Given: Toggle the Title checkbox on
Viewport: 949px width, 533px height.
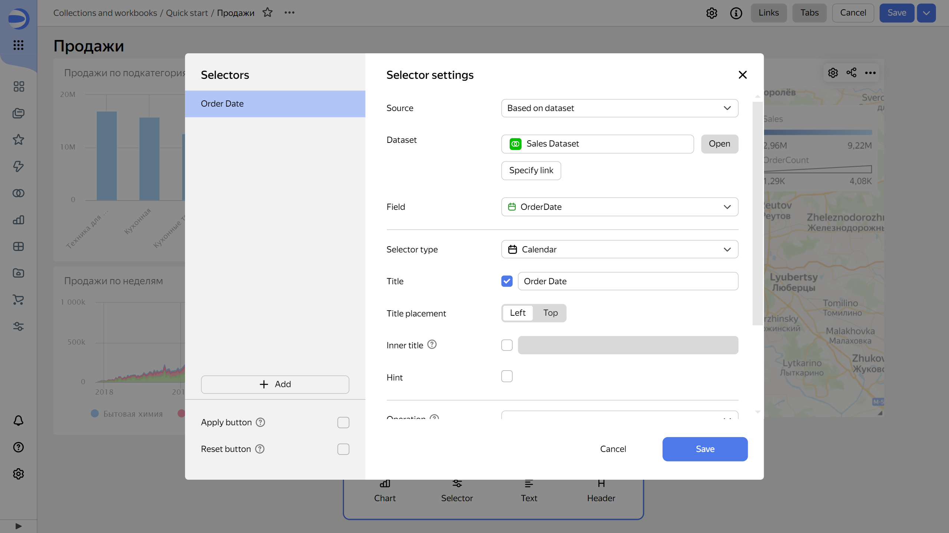Looking at the screenshot, I should click(x=507, y=281).
